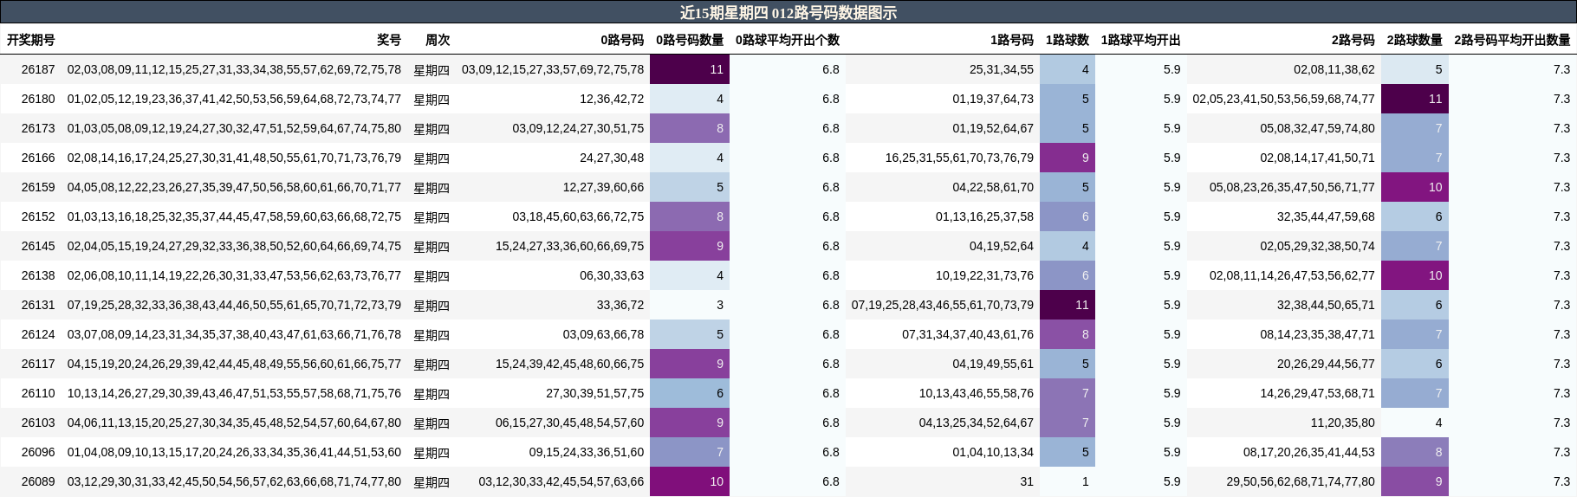
Task: Click 1路号码 cell 25,31,34,55
Action: tap(1002, 69)
